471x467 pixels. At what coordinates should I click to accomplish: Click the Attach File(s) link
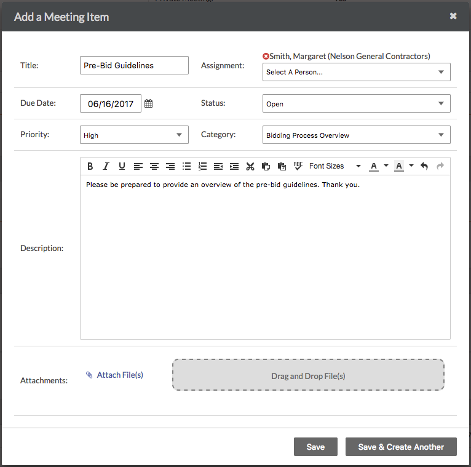pos(120,375)
